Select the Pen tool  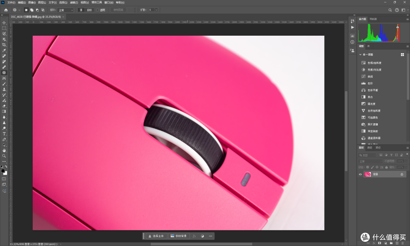(x=4, y=139)
